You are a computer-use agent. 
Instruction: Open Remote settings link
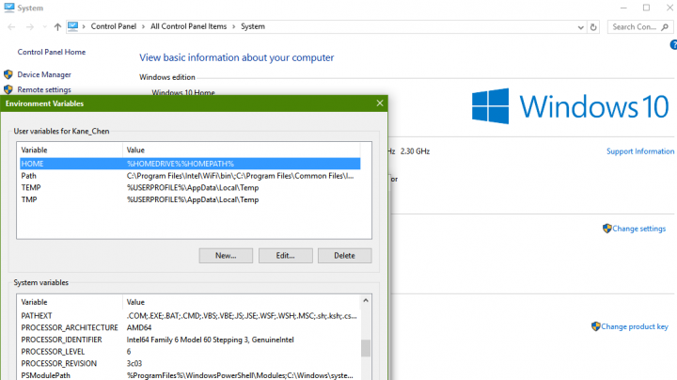point(44,89)
